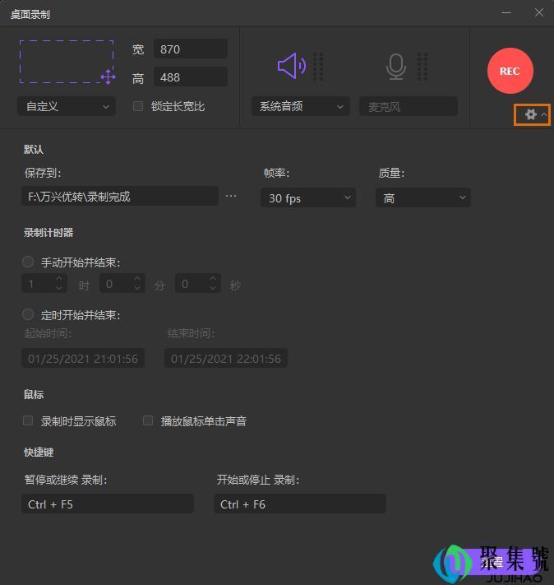Image resolution: width=554 pixels, height=585 pixels.
Task: Toggle play mouse click sound checkbox
Action: pos(148,420)
